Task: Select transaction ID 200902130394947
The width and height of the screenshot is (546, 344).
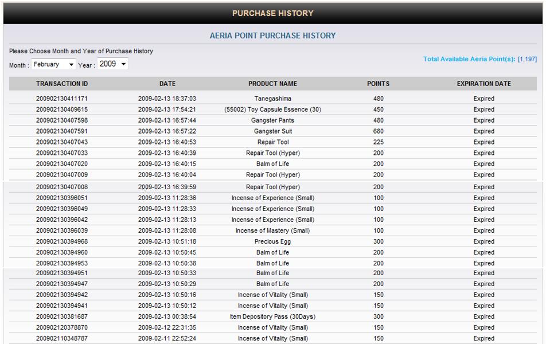Action: [x=62, y=284]
